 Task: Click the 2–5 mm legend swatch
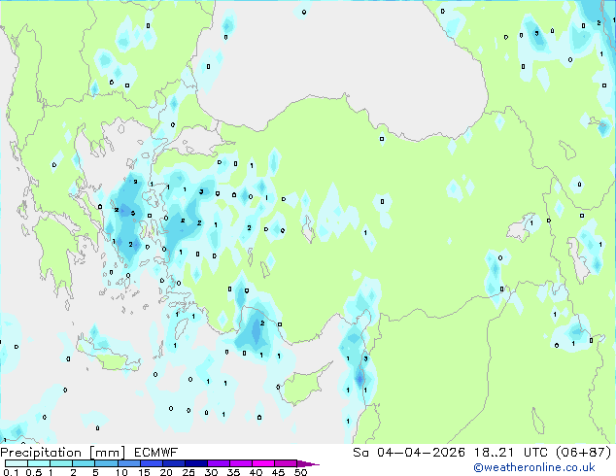84,463
